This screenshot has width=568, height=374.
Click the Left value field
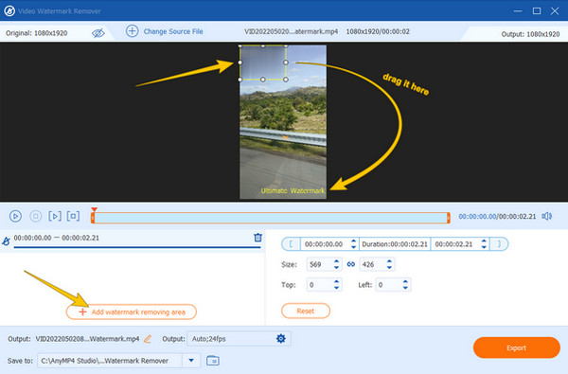pyautogui.click(x=388, y=285)
